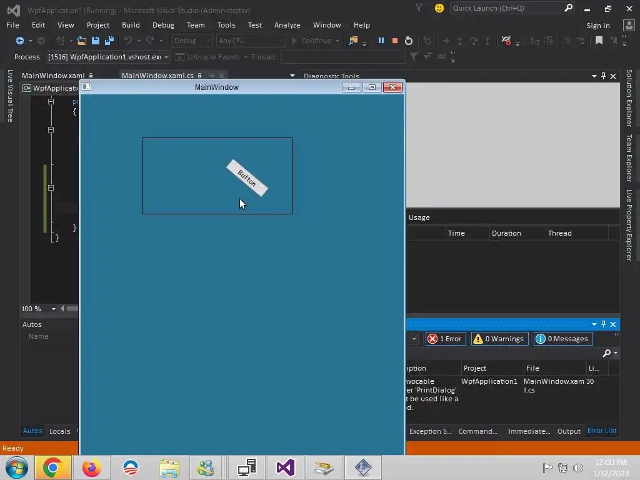Open the document tabs overflow dropdown
The image size is (640, 480).
[x=292, y=76]
